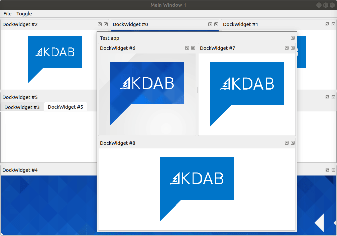Image resolution: width=337 pixels, height=236 pixels.
Task: Click the float icon on DockWidget #8
Action: (x=287, y=143)
